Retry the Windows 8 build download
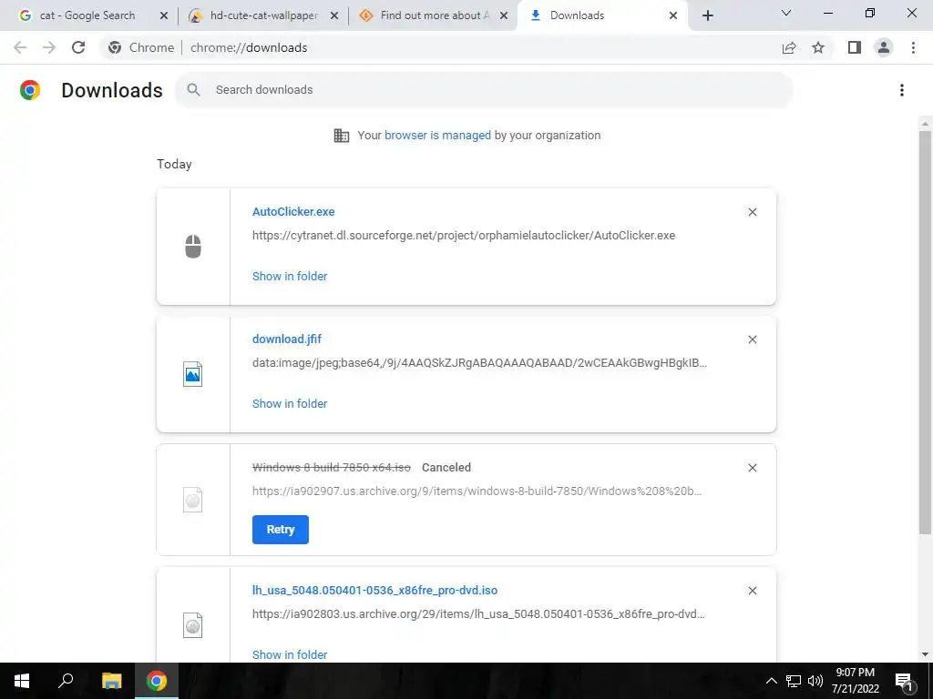The width and height of the screenshot is (933, 699). pos(281,530)
